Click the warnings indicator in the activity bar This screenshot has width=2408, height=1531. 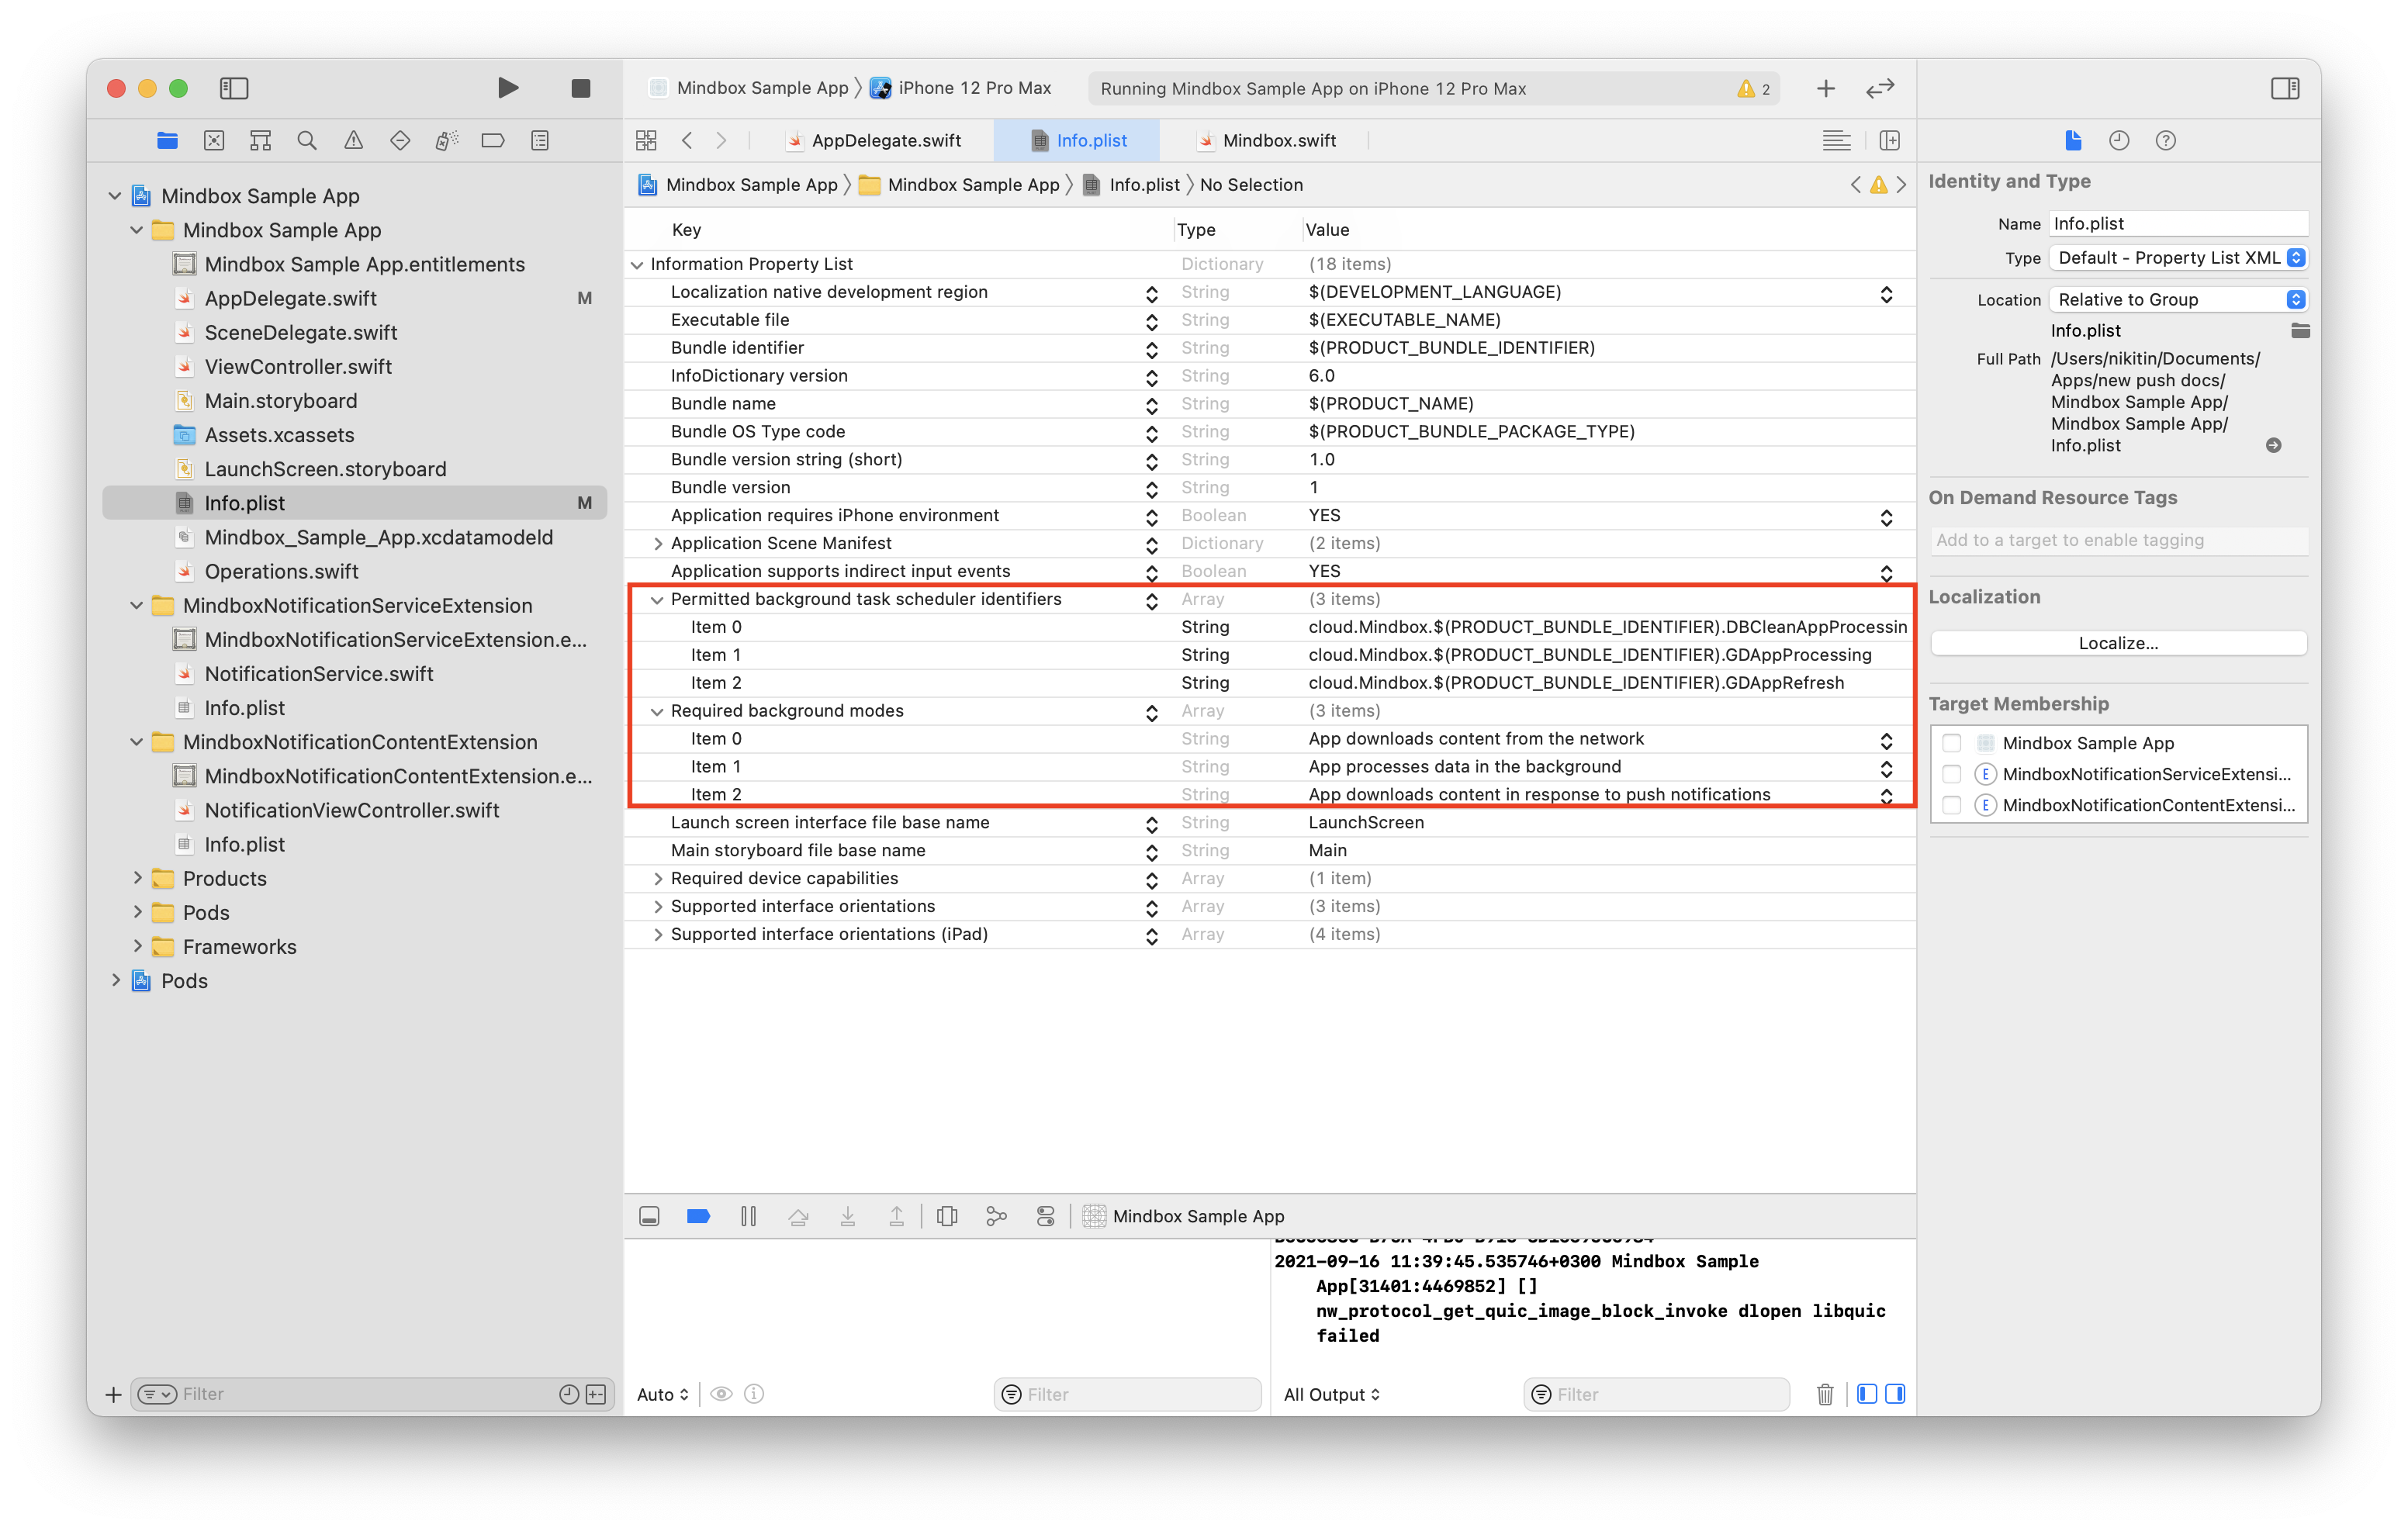point(1753,88)
